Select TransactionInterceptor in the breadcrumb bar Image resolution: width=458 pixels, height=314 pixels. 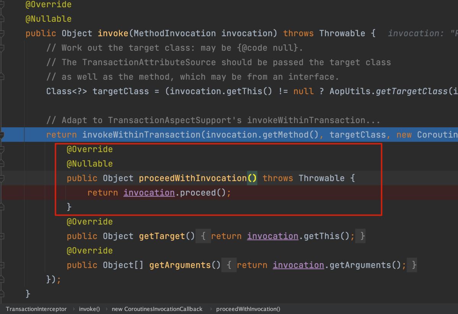[36, 309]
